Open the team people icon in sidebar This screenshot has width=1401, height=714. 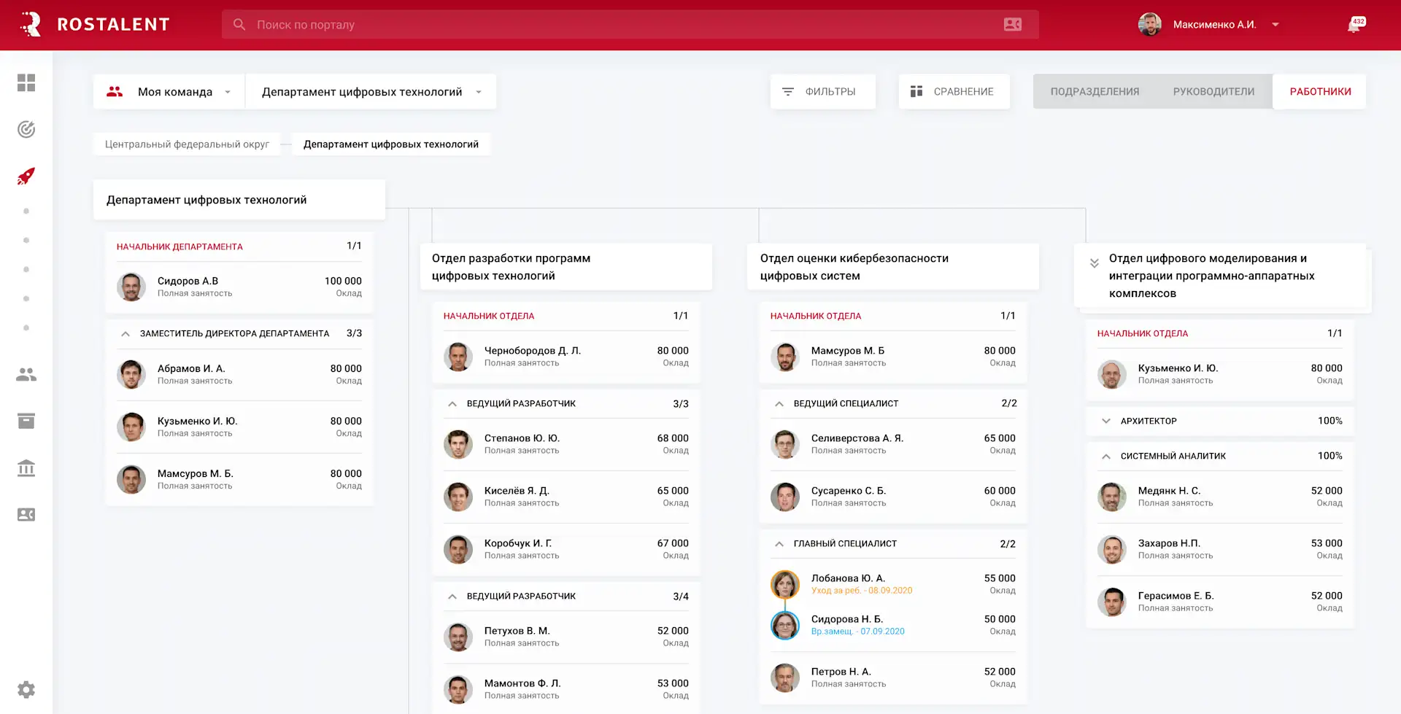[x=26, y=374]
